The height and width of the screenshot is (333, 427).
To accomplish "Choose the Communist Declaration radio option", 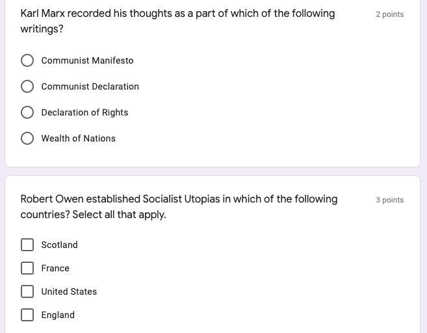I will [x=27, y=86].
